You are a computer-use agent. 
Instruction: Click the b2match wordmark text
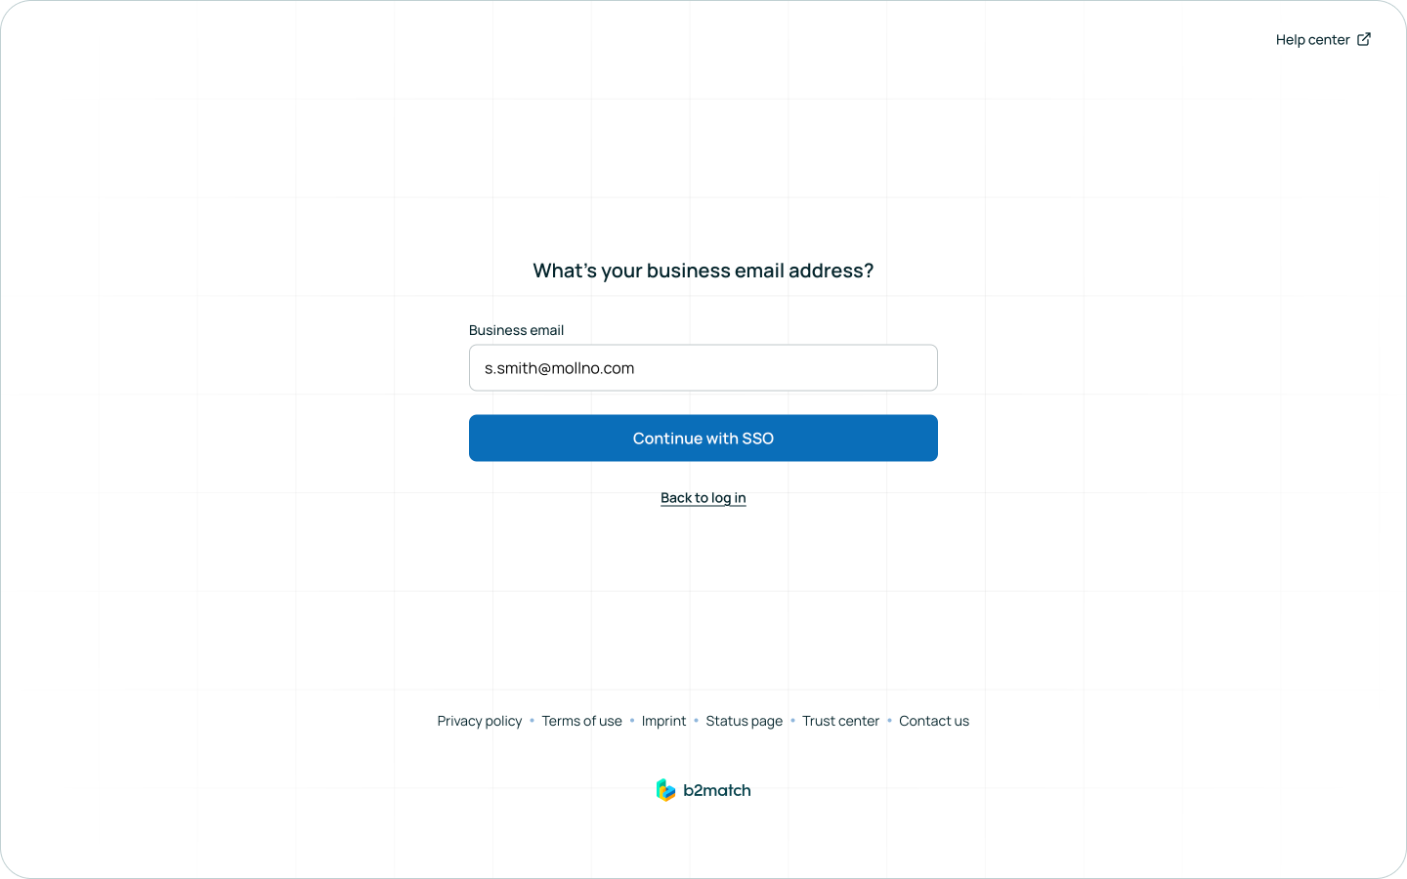pyautogui.click(x=717, y=790)
